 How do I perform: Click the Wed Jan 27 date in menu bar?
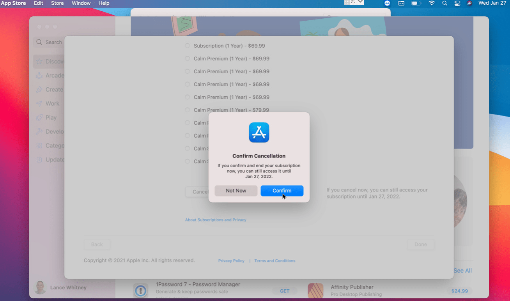click(x=492, y=3)
